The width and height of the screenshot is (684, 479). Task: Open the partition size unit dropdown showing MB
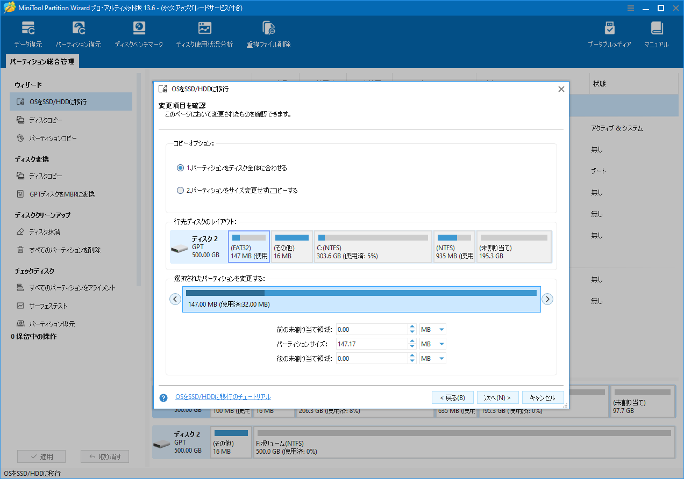pos(432,344)
